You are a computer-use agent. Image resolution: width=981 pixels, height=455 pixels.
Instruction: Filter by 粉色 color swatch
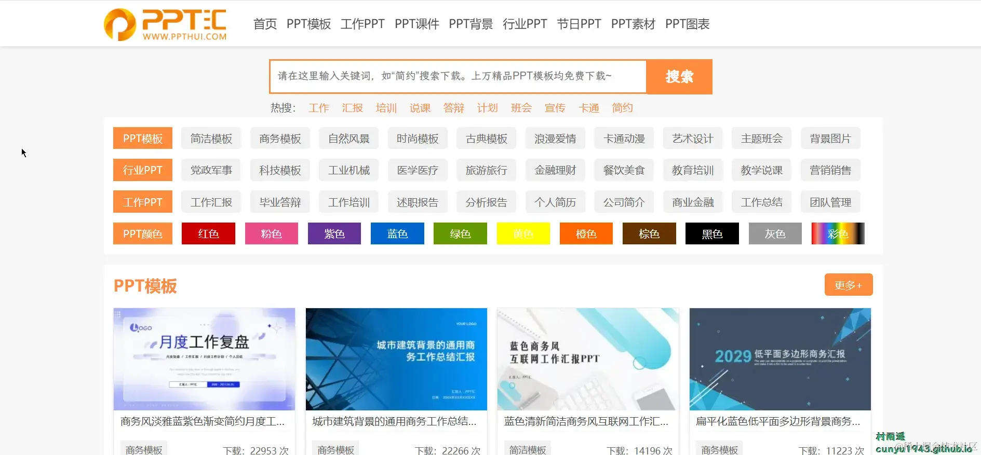click(x=271, y=233)
